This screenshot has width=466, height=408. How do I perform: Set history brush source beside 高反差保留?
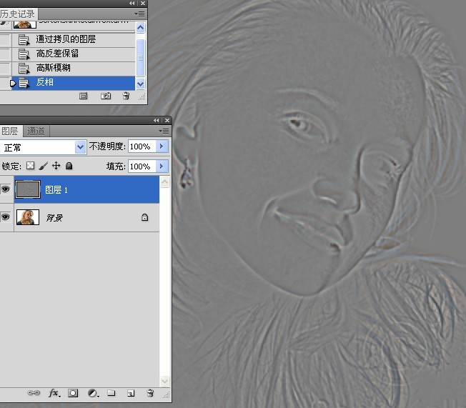tap(5, 54)
